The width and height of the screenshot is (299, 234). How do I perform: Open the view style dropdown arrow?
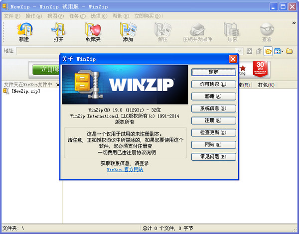[282, 51]
